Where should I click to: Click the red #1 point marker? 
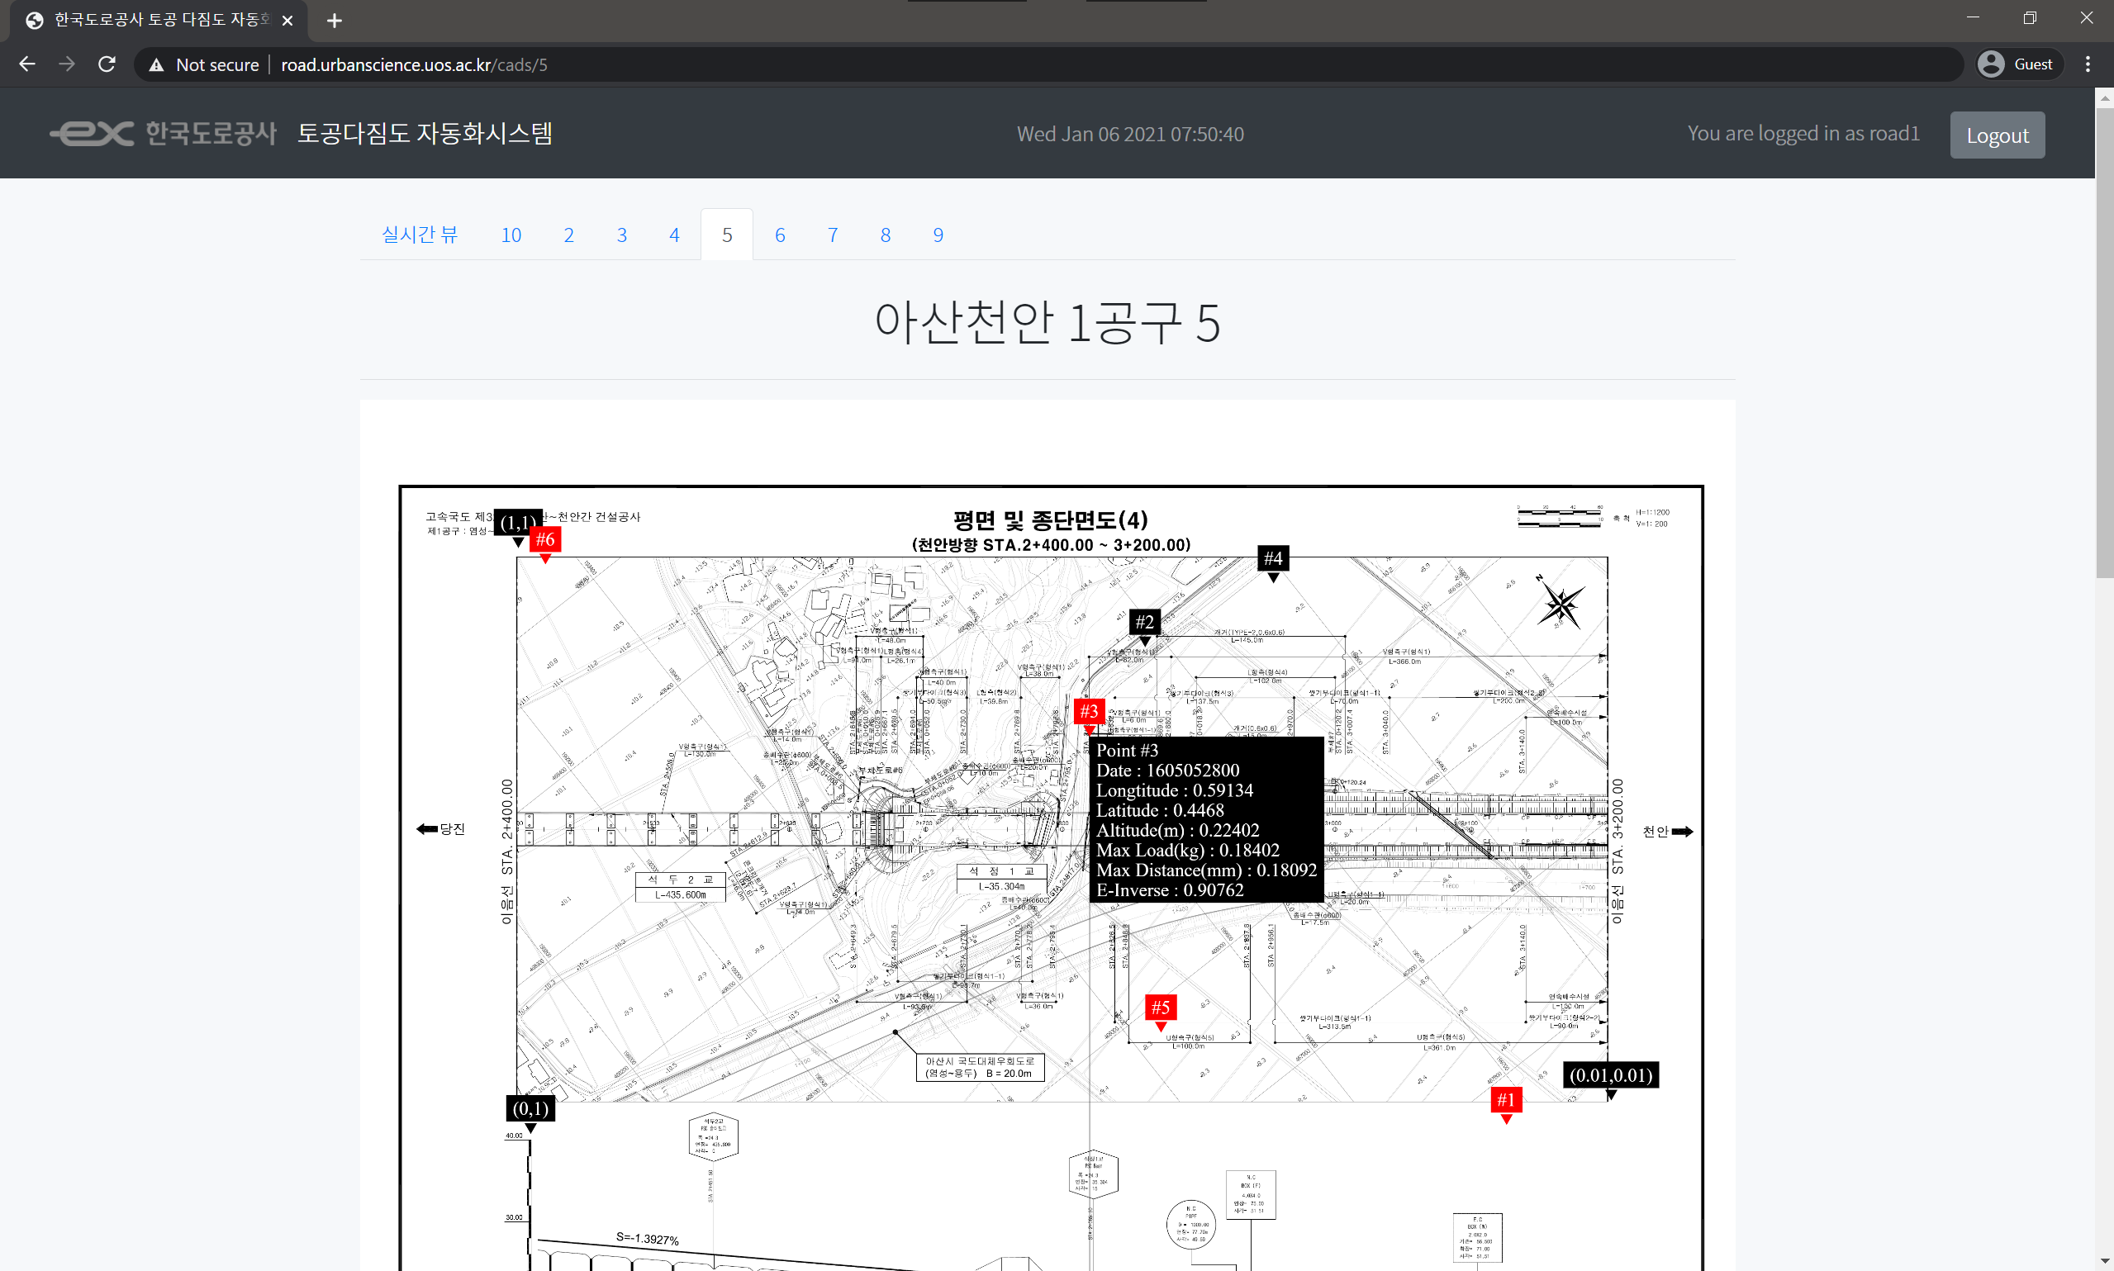pyautogui.click(x=1506, y=1100)
